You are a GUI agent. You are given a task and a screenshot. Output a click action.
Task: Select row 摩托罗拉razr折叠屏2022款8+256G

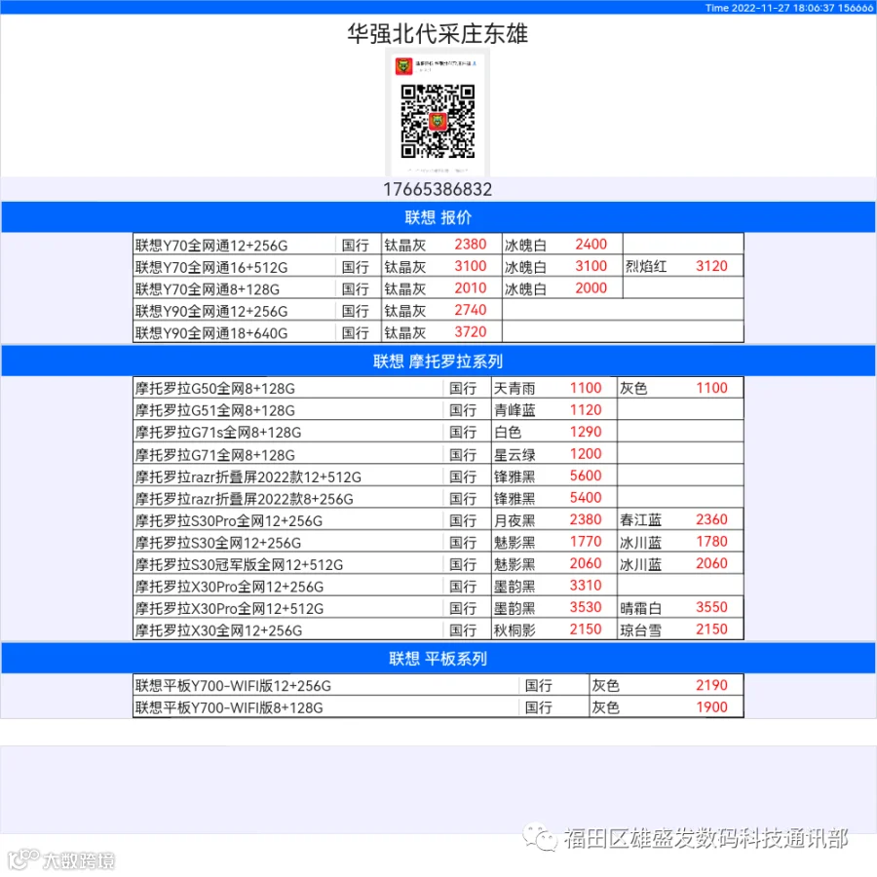point(438,497)
